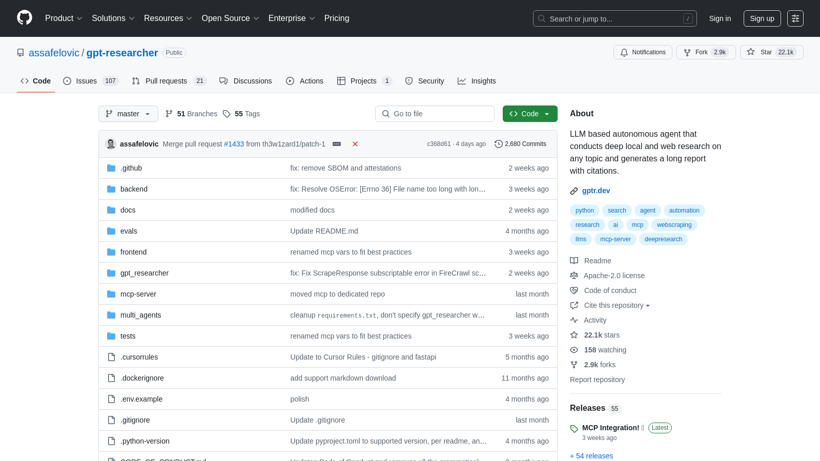Viewport: 820px width, 461px height.
Task: View Apache-2.0 license via the scales icon
Action: point(573,276)
